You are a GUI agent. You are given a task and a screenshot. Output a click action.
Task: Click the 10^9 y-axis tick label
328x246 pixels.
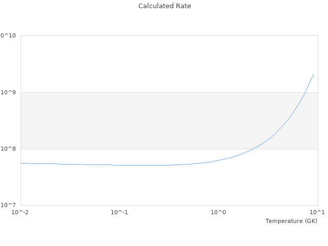click(9, 92)
